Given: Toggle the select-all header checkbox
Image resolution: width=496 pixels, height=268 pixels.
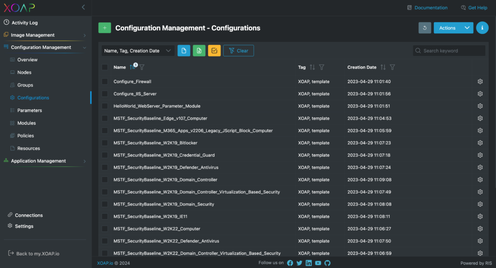Looking at the screenshot, I should coord(105,67).
